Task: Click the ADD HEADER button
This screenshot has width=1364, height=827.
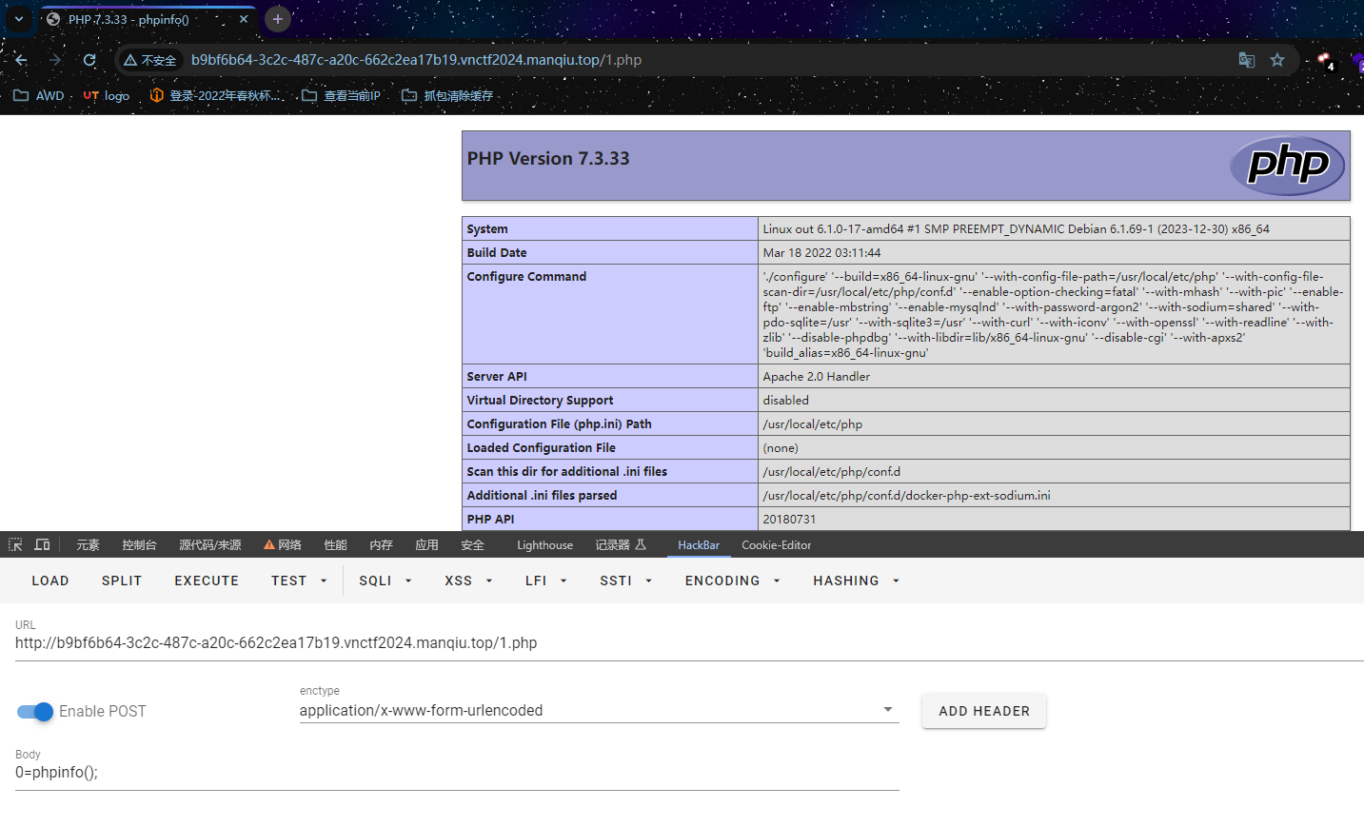Action: (984, 711)
